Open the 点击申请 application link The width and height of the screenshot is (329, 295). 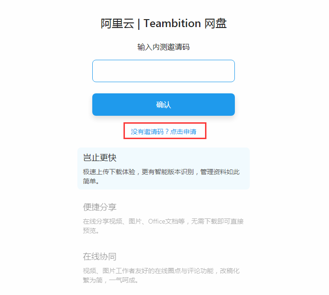(x=183, y=132)
